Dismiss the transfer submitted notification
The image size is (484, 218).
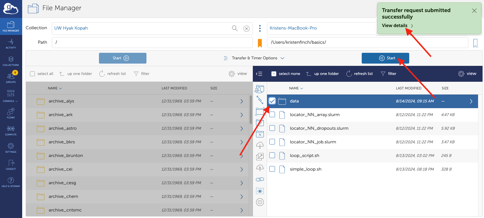point(474,11)
